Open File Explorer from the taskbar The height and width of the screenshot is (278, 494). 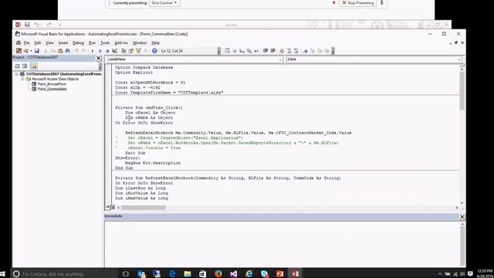(188, 273)
